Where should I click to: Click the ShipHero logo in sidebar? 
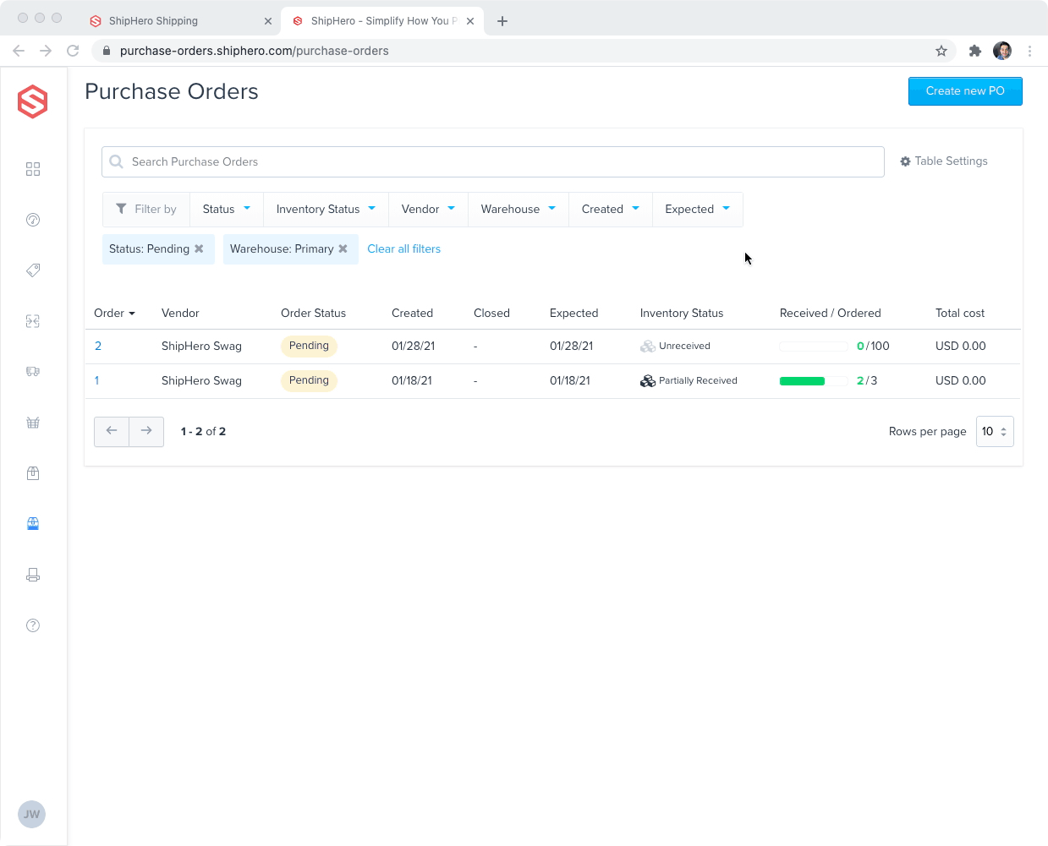pos(33,101)
